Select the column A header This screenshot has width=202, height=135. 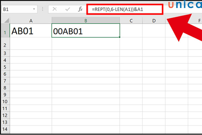pyautogui.click(x=31, y=21)
